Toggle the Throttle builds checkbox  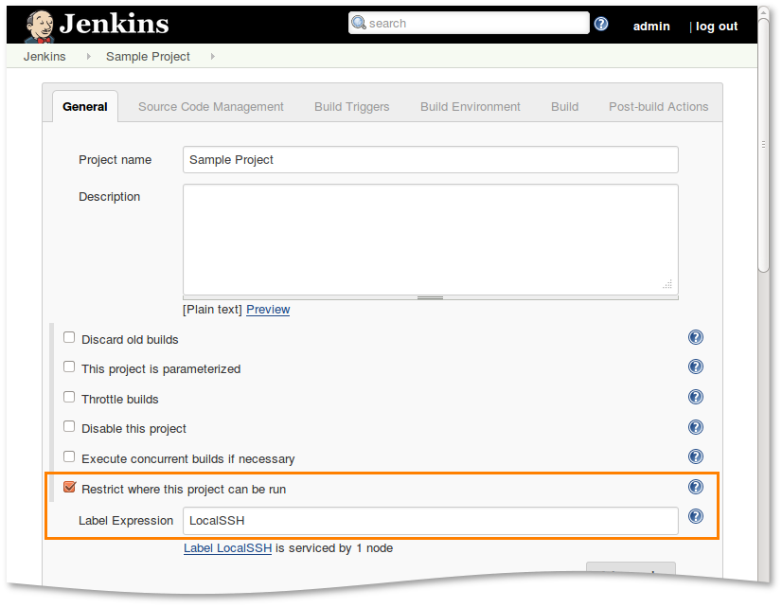pyautogui.click(x=69, y=397)
